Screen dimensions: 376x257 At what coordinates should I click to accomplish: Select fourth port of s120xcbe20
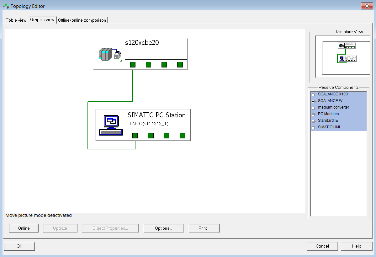click(180, 65)
